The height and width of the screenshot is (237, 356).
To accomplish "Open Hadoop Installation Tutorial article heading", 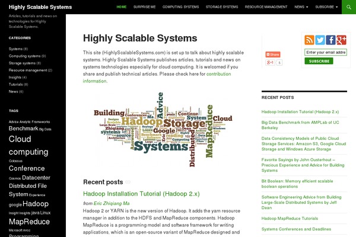I will (141, 194).
